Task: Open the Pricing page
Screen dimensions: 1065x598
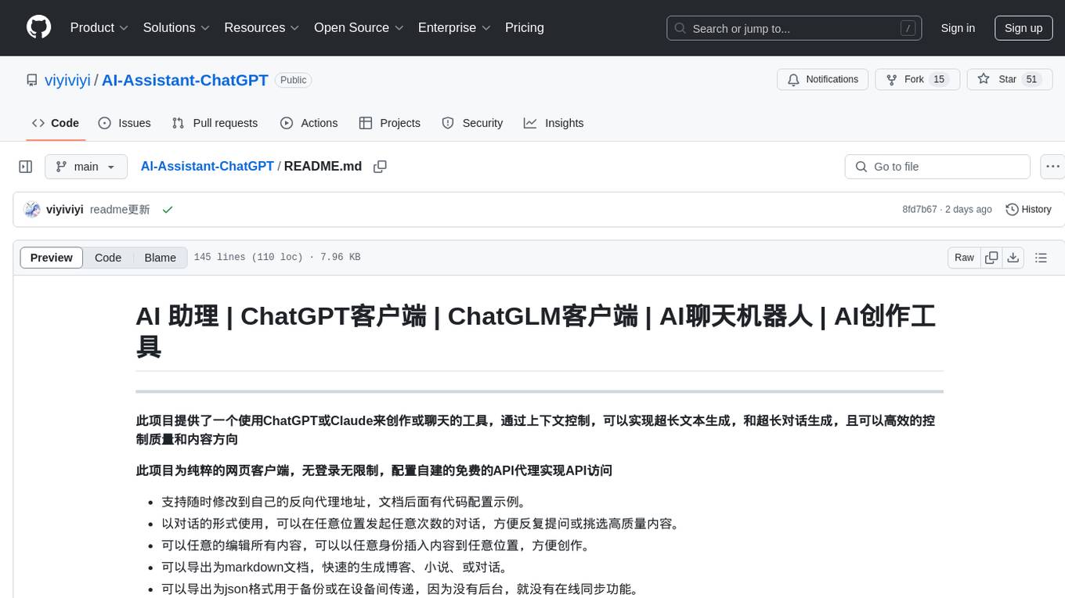Action: click(x=525, y=27)
